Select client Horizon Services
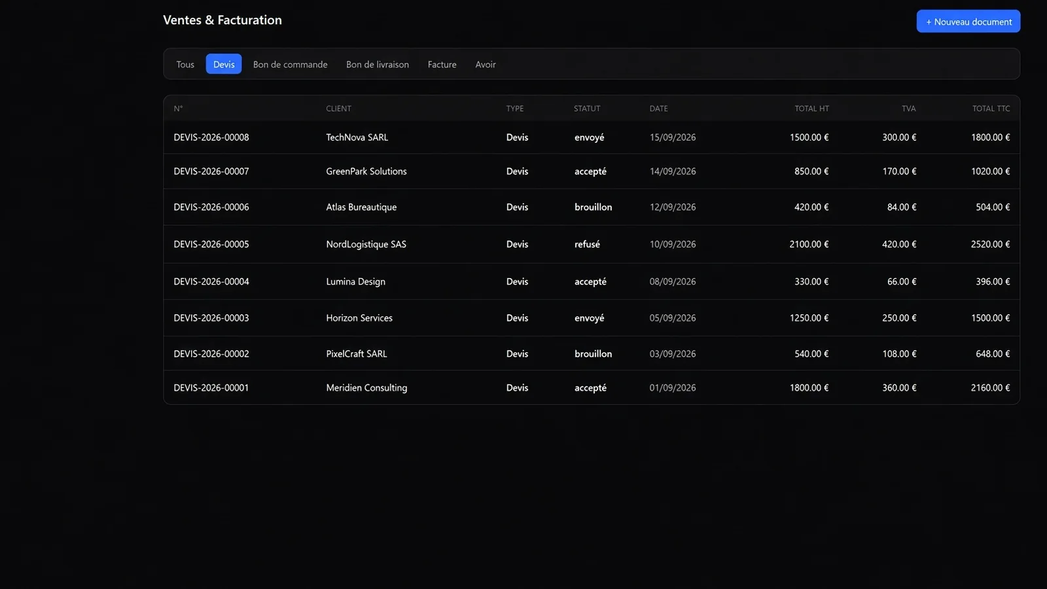The image size is (1047, 589). click(x=359, y=318)
